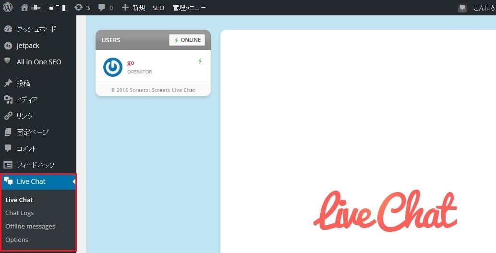Open the SEO admin bar menu

[158, 8]
